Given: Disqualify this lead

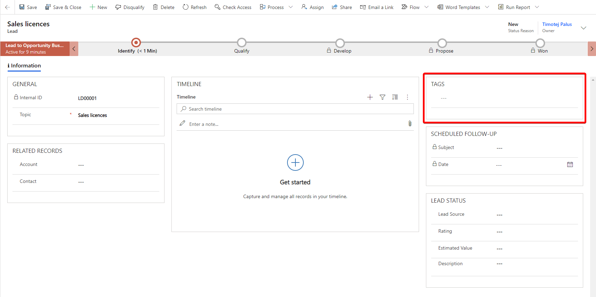Looking at the screenshot, I should [130, 7].
